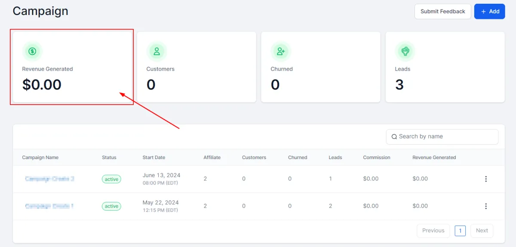This screenshot has height=247, width=516.
Task: Click the 12:15 PM (EDT) time
Action: [x=160, y=211]
